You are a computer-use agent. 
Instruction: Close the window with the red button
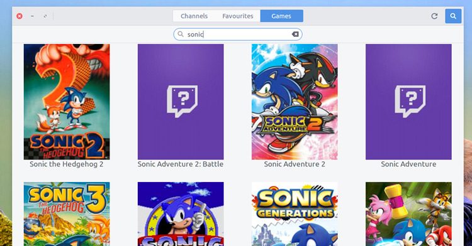click(20, 16)
